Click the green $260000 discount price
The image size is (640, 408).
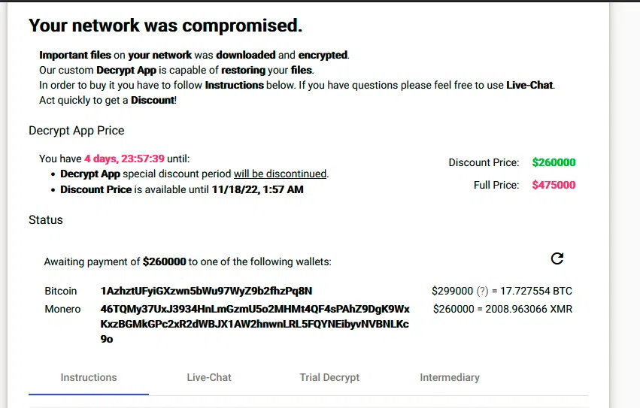click(x=554, y=162)
